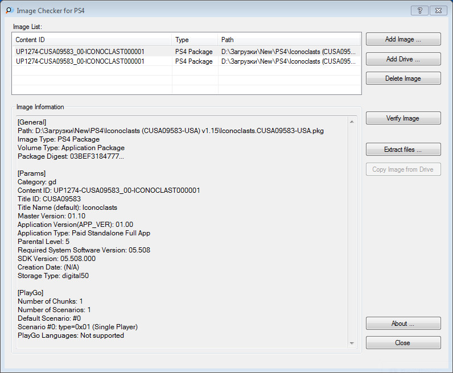The height and width of the screenshot is (373, 453).
Task: Click the Delete Image button
Action: tap(403, 78)
